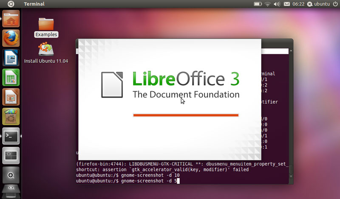
Task: Open LibreOffice Calc from the launcher
Action: pyautogui.click(x=11, y=77)
